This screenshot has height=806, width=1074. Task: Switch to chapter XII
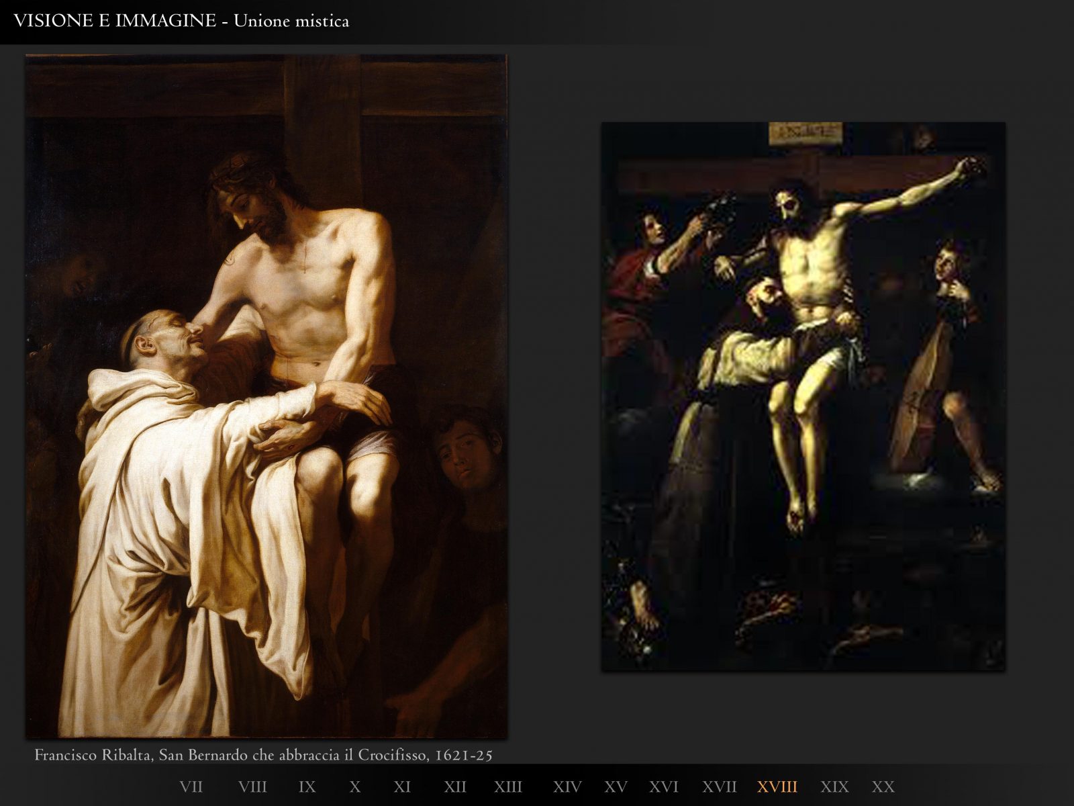click(455, 787)
